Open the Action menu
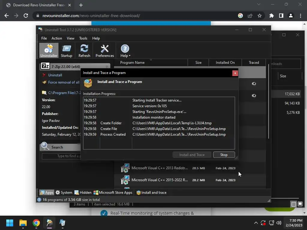The image size is (307, 230). pos(57,38)
